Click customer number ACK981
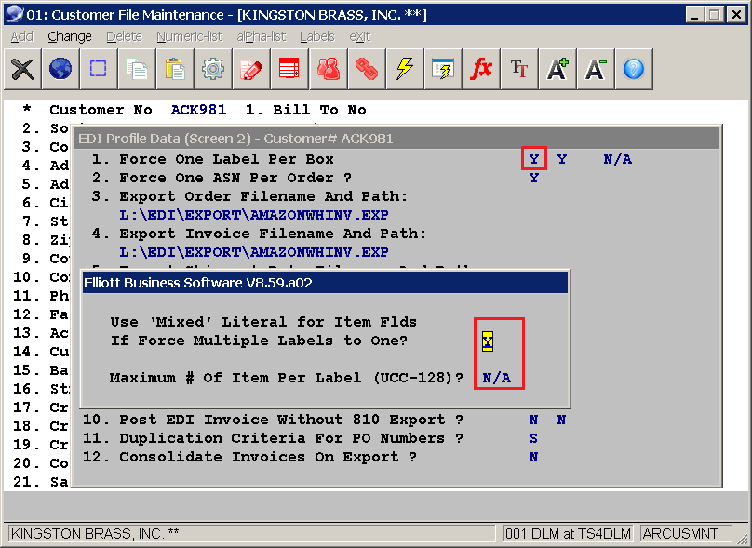 (198, 110)
